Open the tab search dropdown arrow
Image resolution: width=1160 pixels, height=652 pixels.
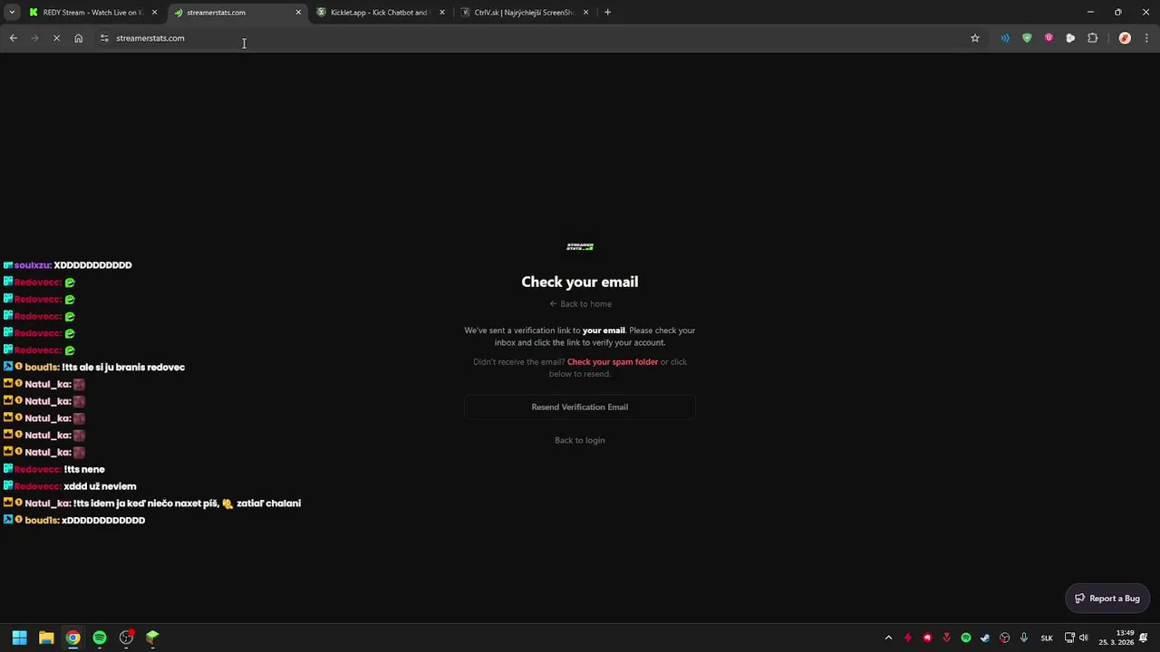click(12, 13)
